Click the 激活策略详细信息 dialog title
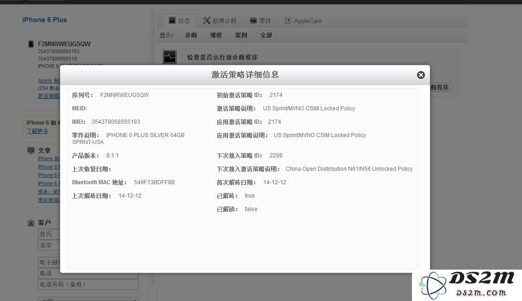The height and width of the screenshot is (301, 522). tap(245, 75)
